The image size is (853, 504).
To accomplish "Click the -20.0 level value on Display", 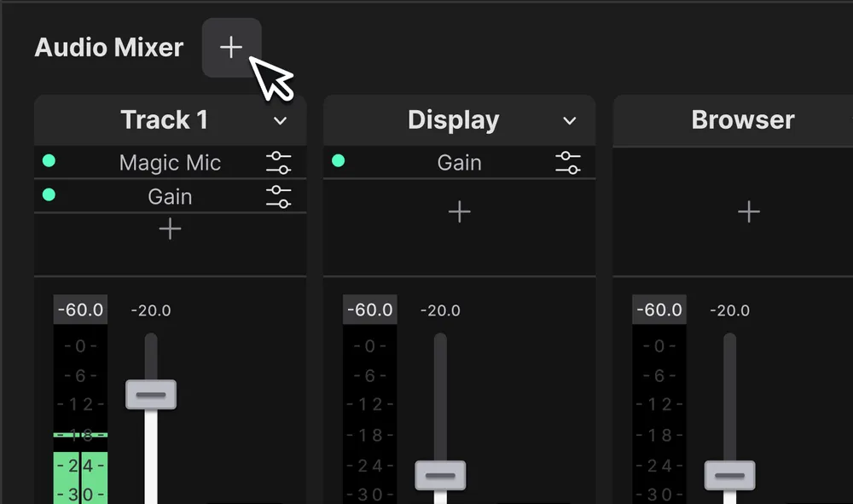I will pyautogui.click(x=440, y=310).
